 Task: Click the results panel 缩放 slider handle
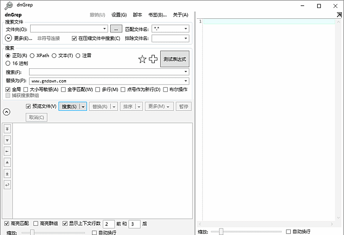(x=32, y=232)
